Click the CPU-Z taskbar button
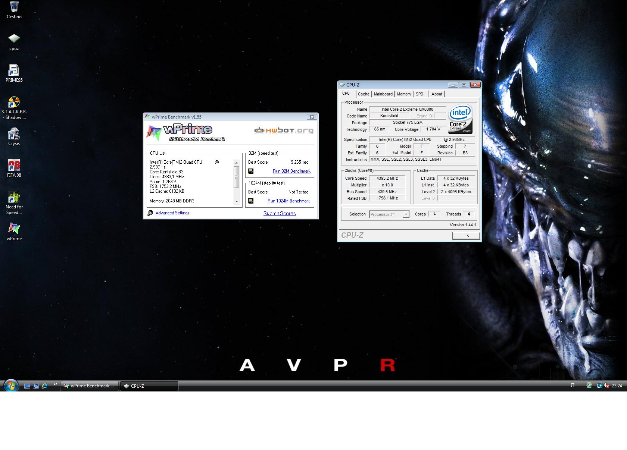The image size is (627, 450). tap(149, 386)
